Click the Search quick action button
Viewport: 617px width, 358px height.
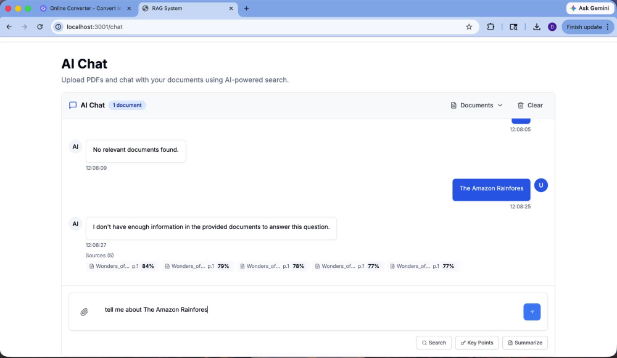click(x=434, y=343)
